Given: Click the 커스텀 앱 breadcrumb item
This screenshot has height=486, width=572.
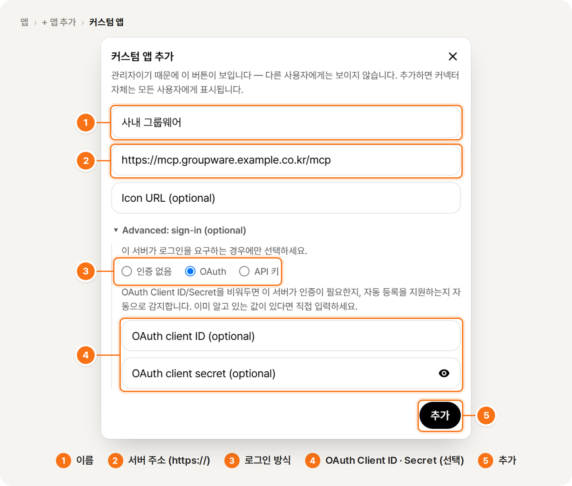Looking at the screenshot, I should click(x=106, y=22).
